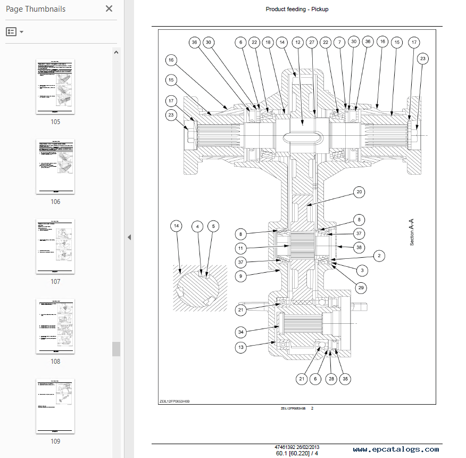Viewport: 466px width, 458px height.
Task: Click callout number 5 above the detail view
Action: (213, 226)
